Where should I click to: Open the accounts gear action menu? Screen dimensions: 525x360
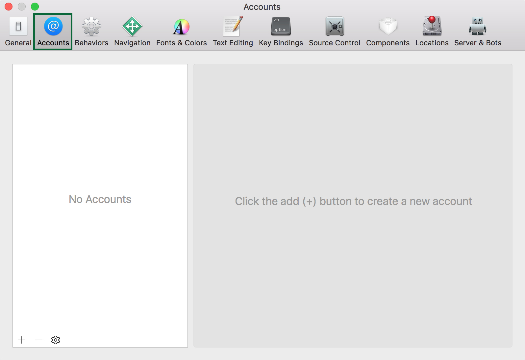[56, 340]
